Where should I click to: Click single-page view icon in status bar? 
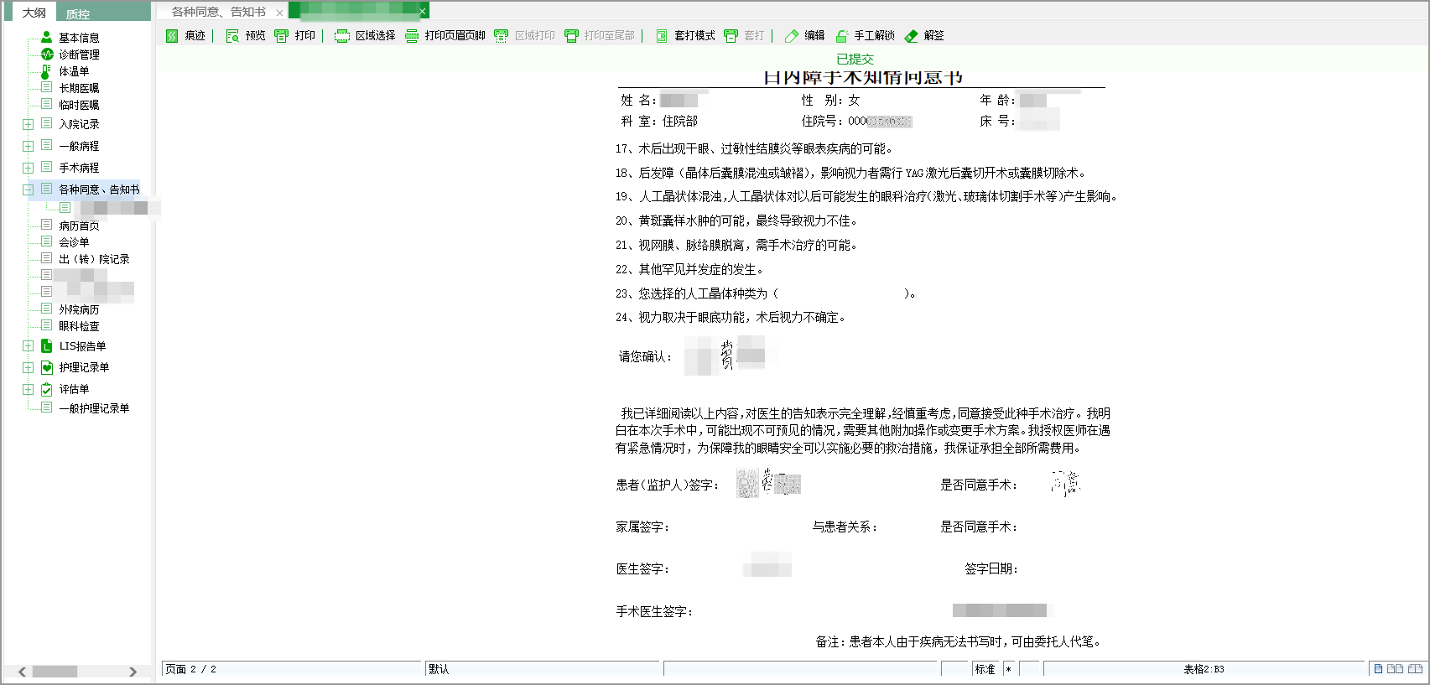pyautogui.click(x=1378, y=669)
